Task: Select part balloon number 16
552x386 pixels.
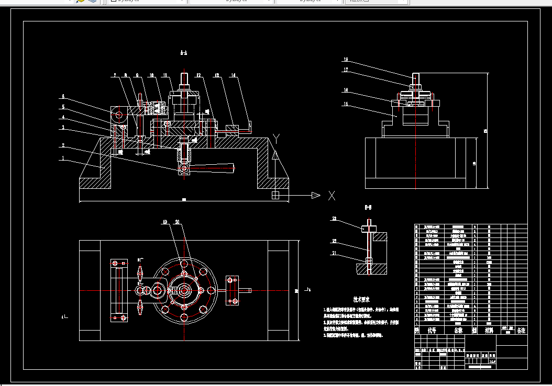Action: pyautogui.click(x=346, y=90)
